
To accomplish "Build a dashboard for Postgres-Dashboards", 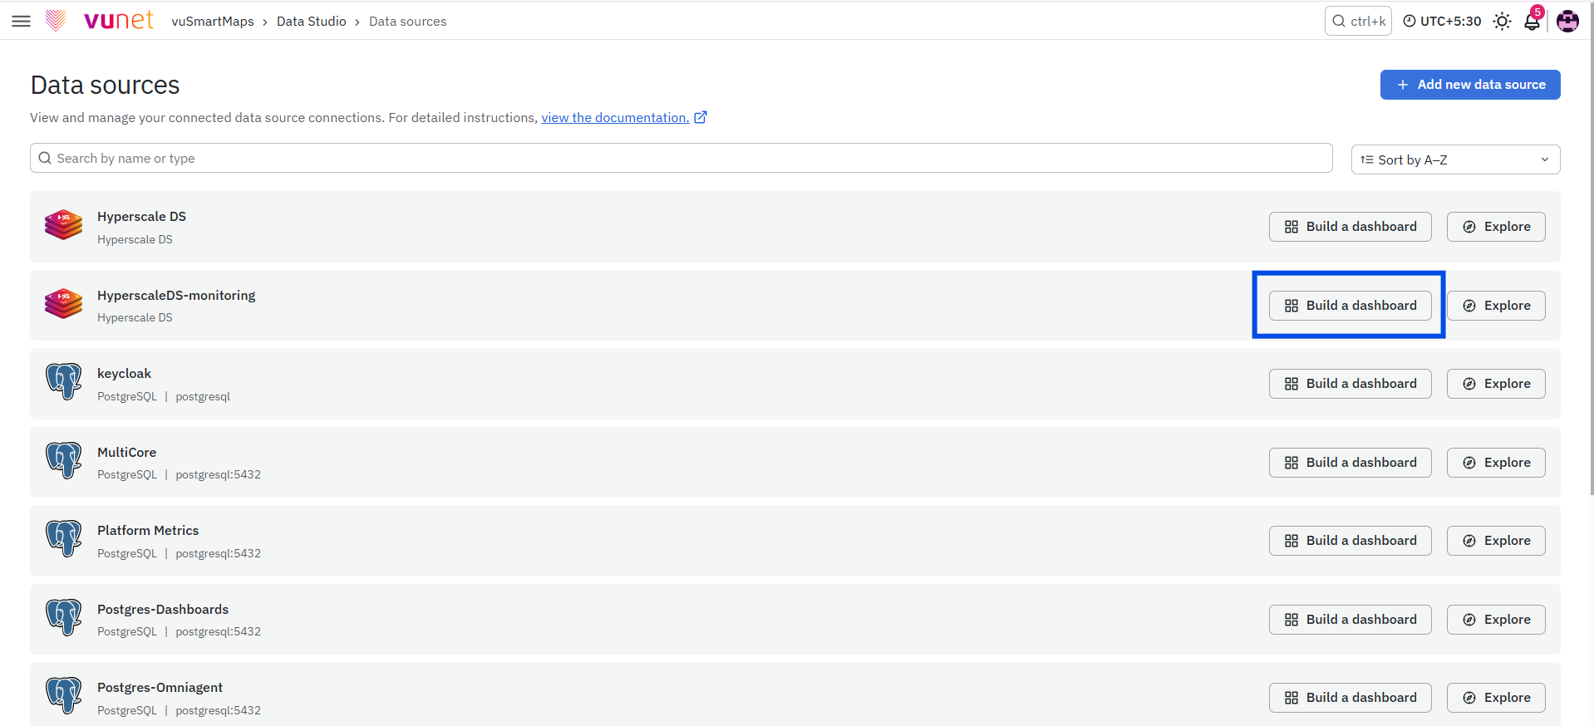I will pyautogui.click(x=1350, y=620).
